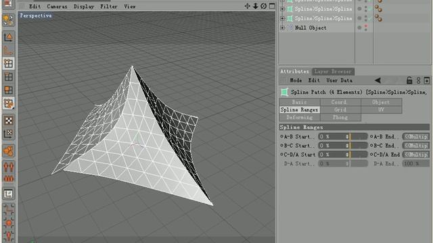Click the new manager icon beside the lock
The image size is (433, 243).
click(x=427, y=80)
